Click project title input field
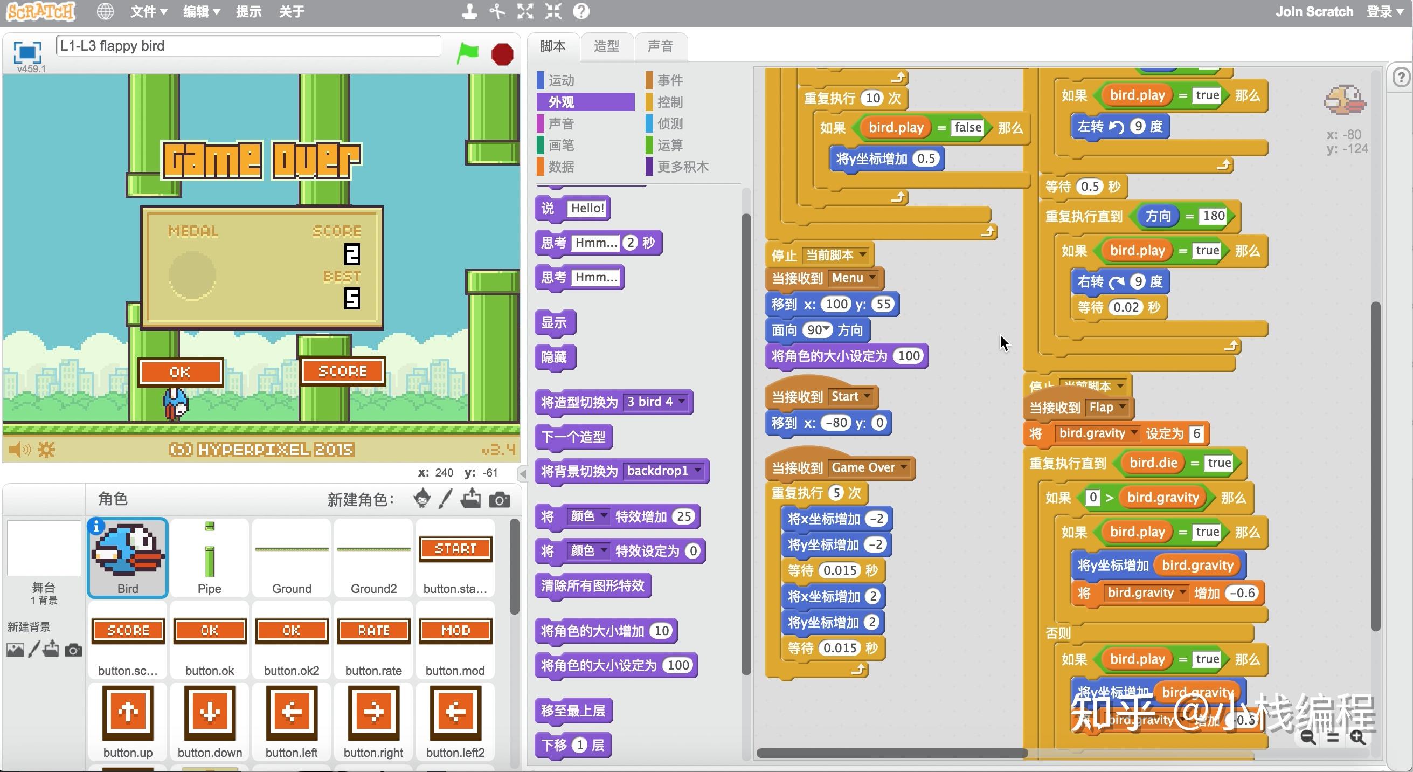 (248, 45)
